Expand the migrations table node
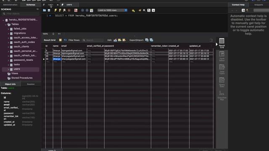Image resolution: width=269 pixels, height=151 pixels. (8, 34)
